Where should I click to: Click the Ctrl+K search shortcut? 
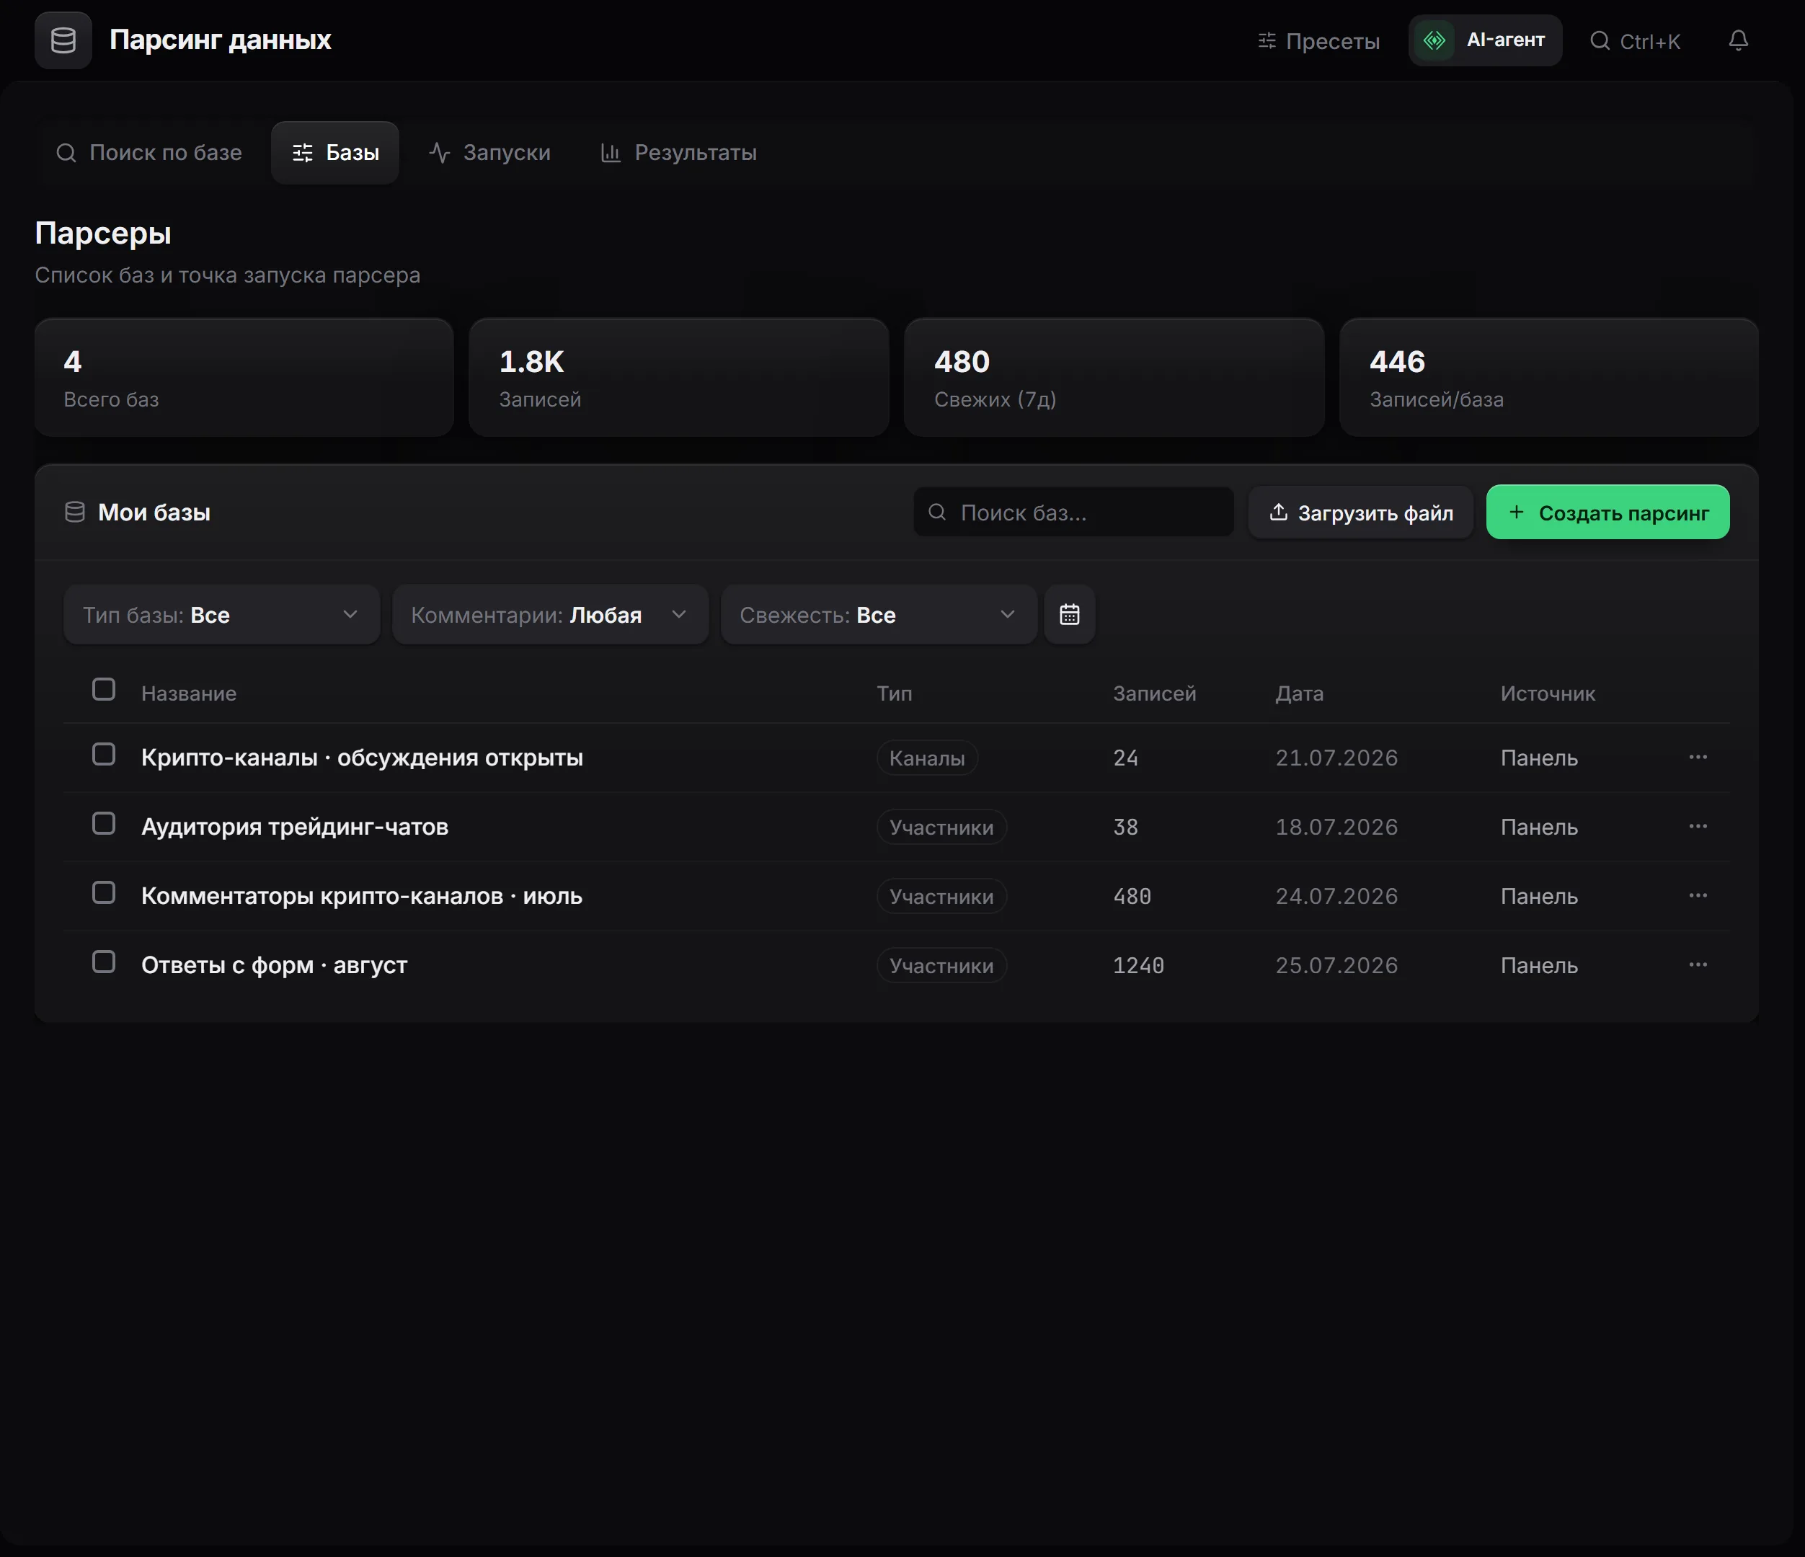1635,41
